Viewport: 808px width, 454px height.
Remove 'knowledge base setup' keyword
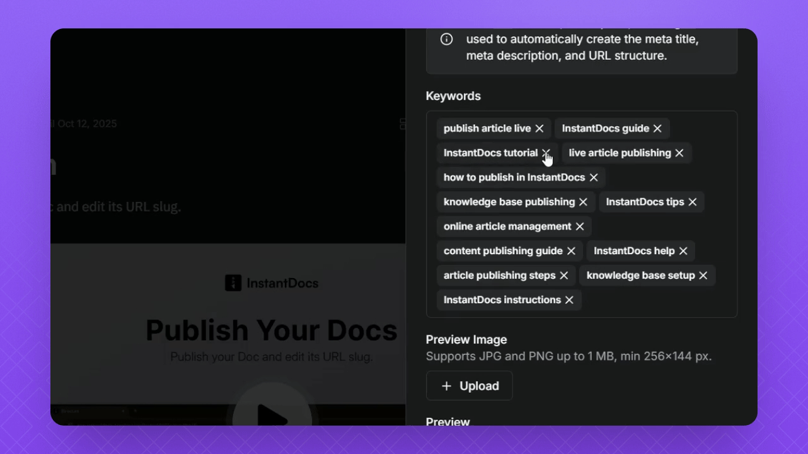pyautogui.click(x=703, y=276)
